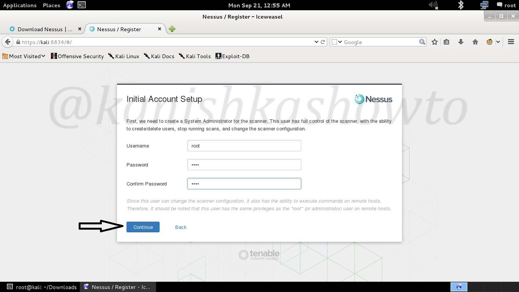Open the Places menu

[52, 5]
